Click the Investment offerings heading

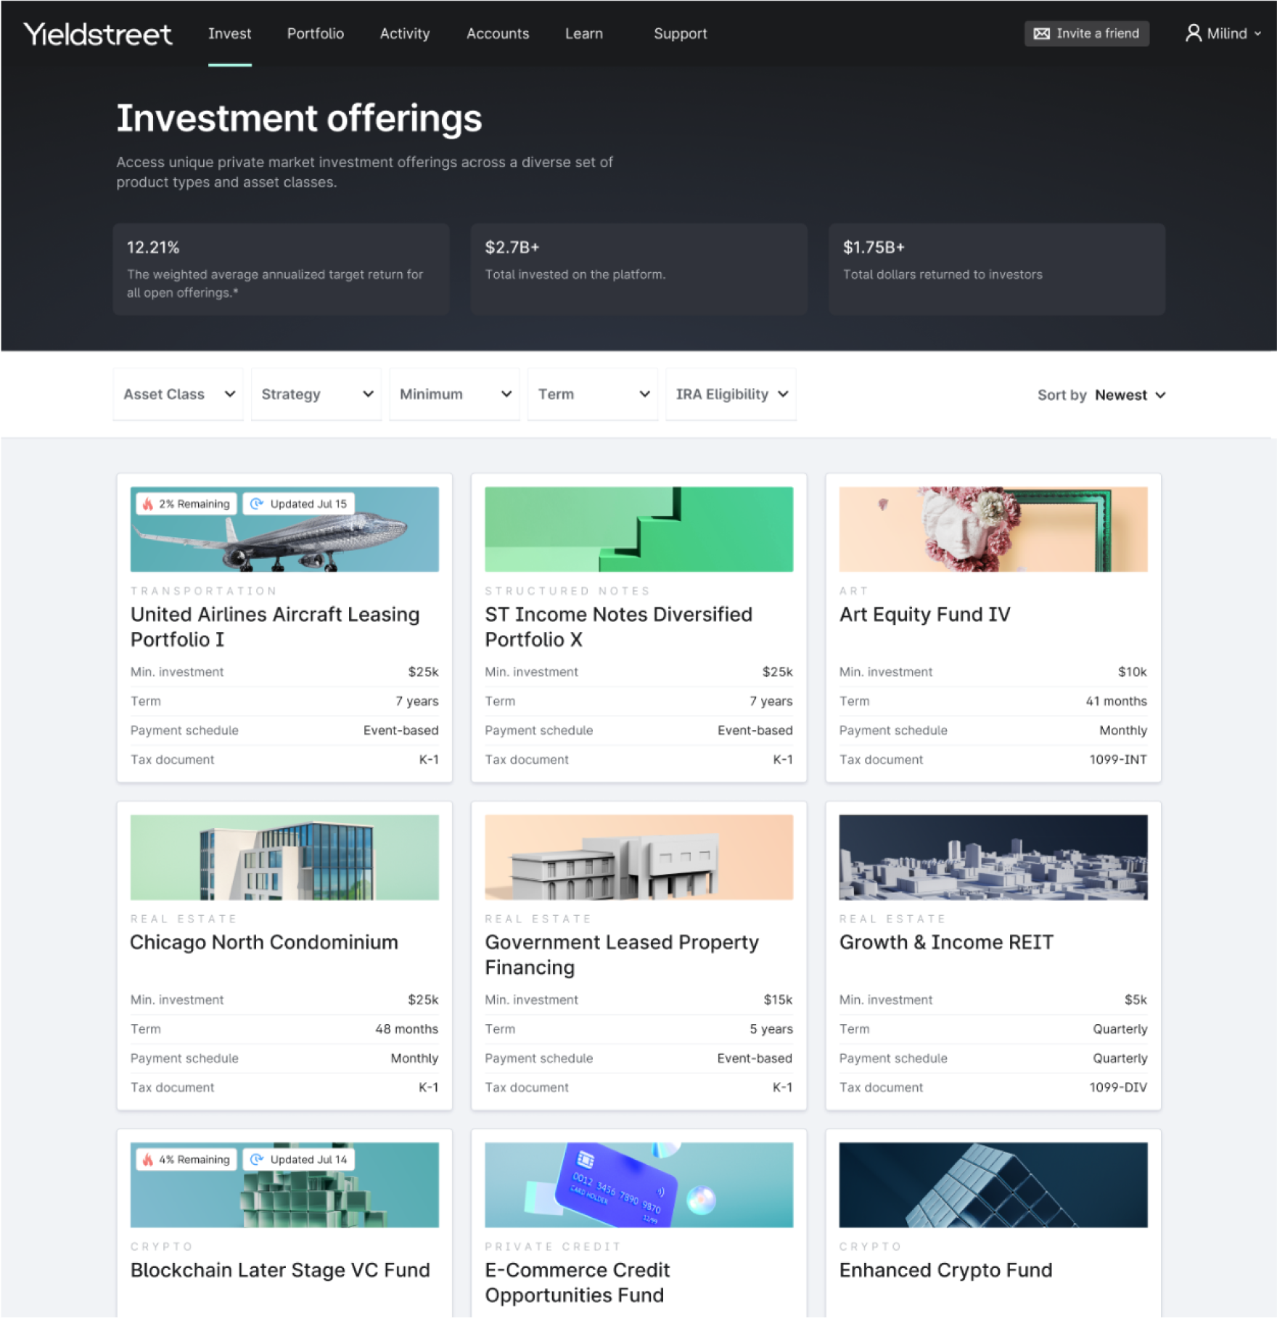299,118
